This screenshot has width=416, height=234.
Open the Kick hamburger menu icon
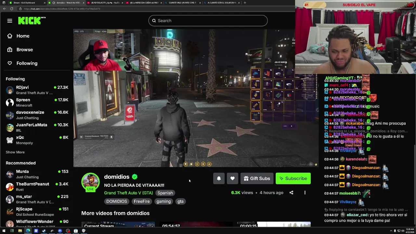click(x=10, y=21)
